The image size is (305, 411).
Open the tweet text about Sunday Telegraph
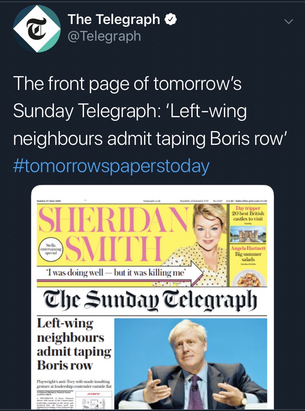click(x=151, y=111)
